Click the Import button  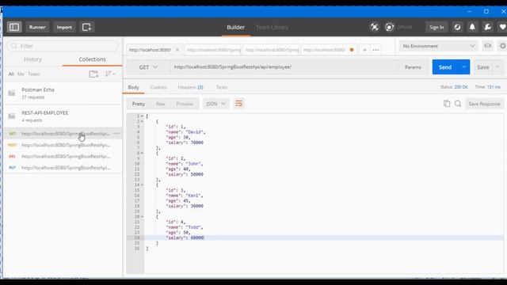tap(64, 27)
